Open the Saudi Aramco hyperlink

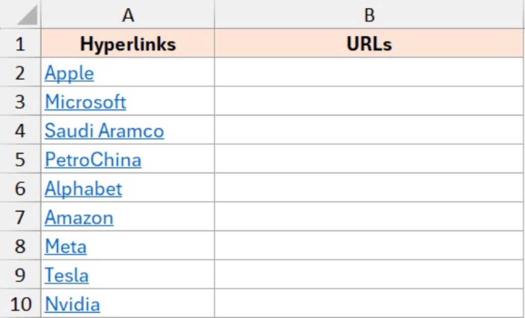pyautogui.click(x=105, y=131)
